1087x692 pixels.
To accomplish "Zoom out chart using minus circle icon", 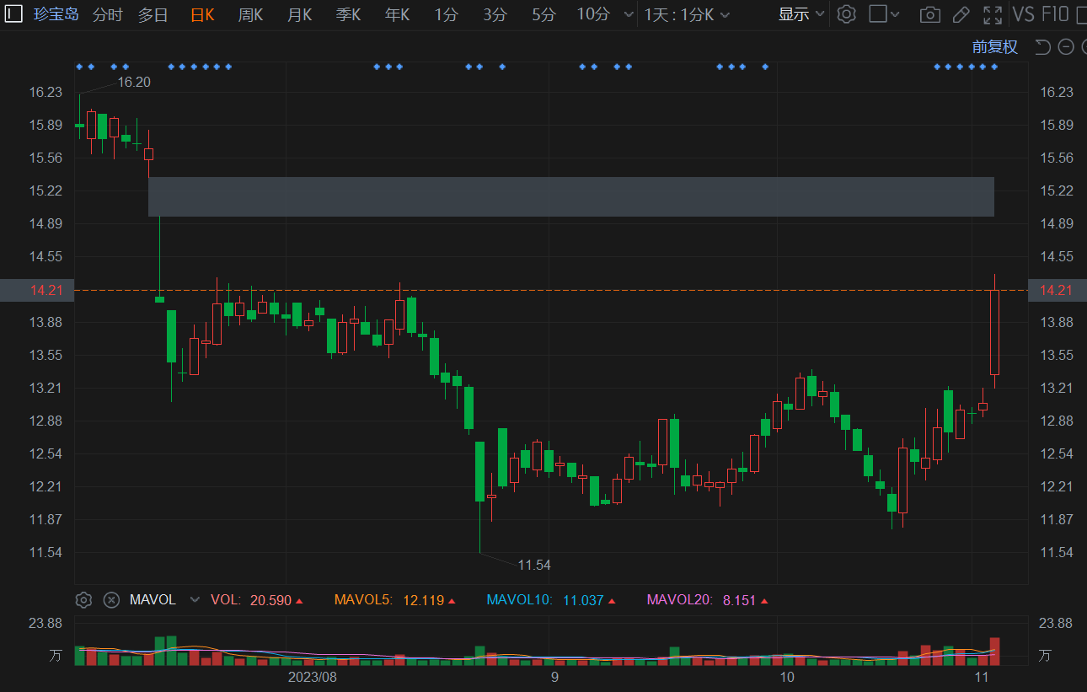I will click(1066, 47).
